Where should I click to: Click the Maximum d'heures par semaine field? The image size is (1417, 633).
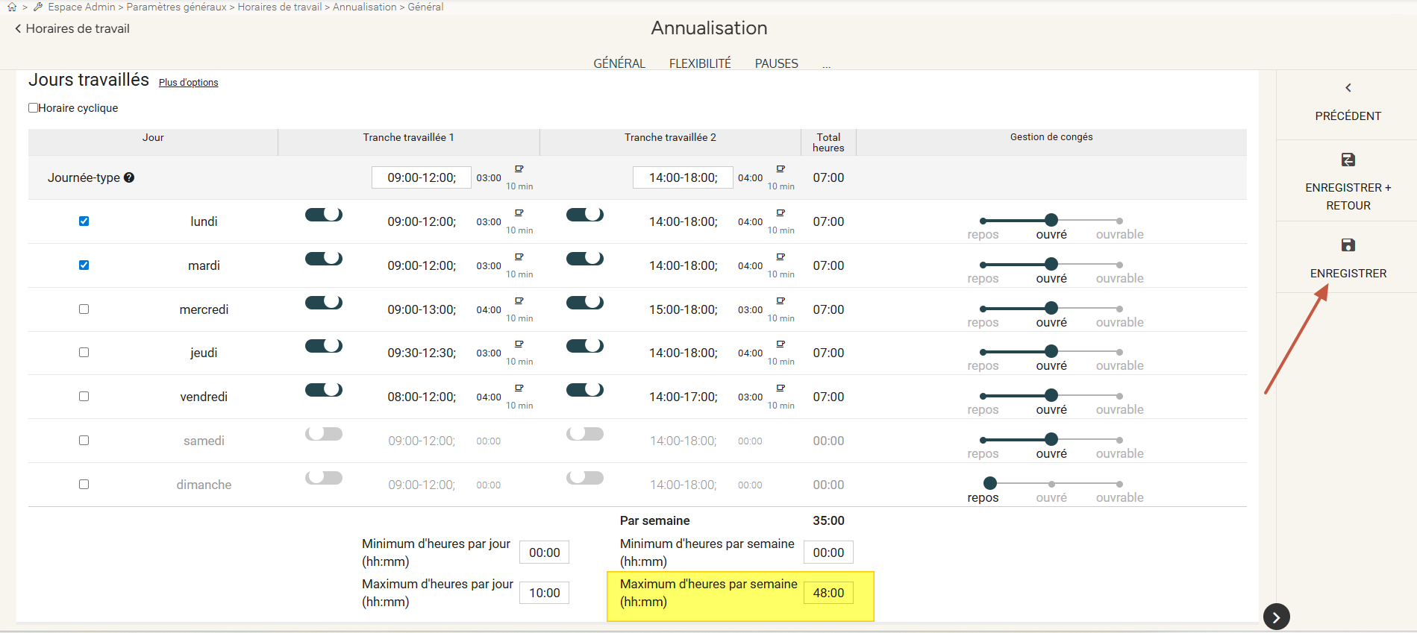828,593
